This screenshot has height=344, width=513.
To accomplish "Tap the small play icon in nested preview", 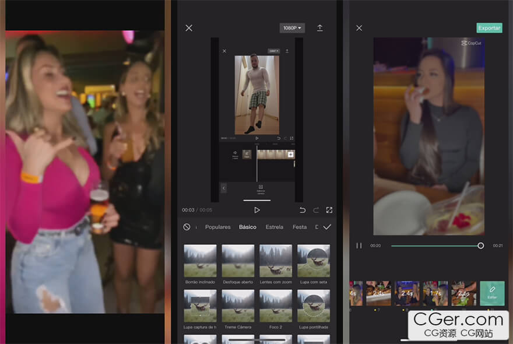I will click(x=257, y=138).
